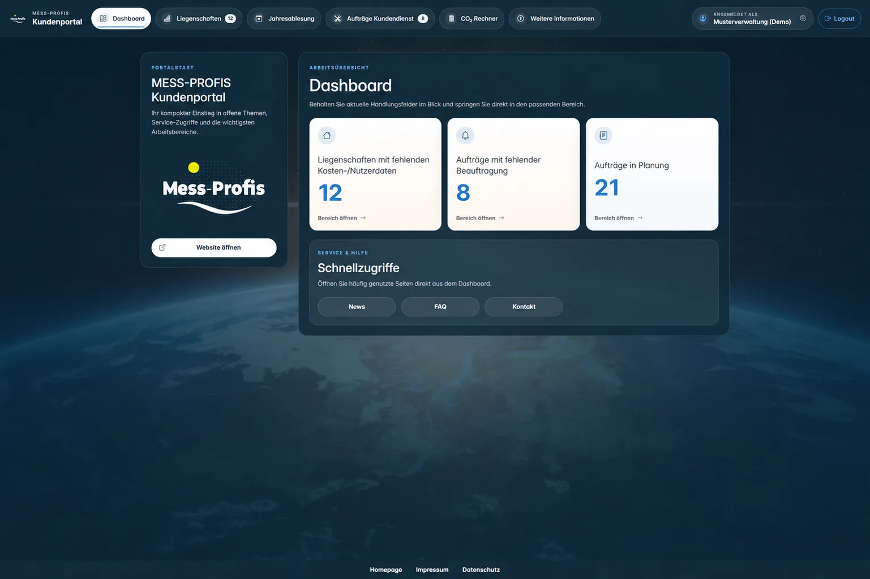
Task: Open the News quick access button
Action: pos(357,307)
